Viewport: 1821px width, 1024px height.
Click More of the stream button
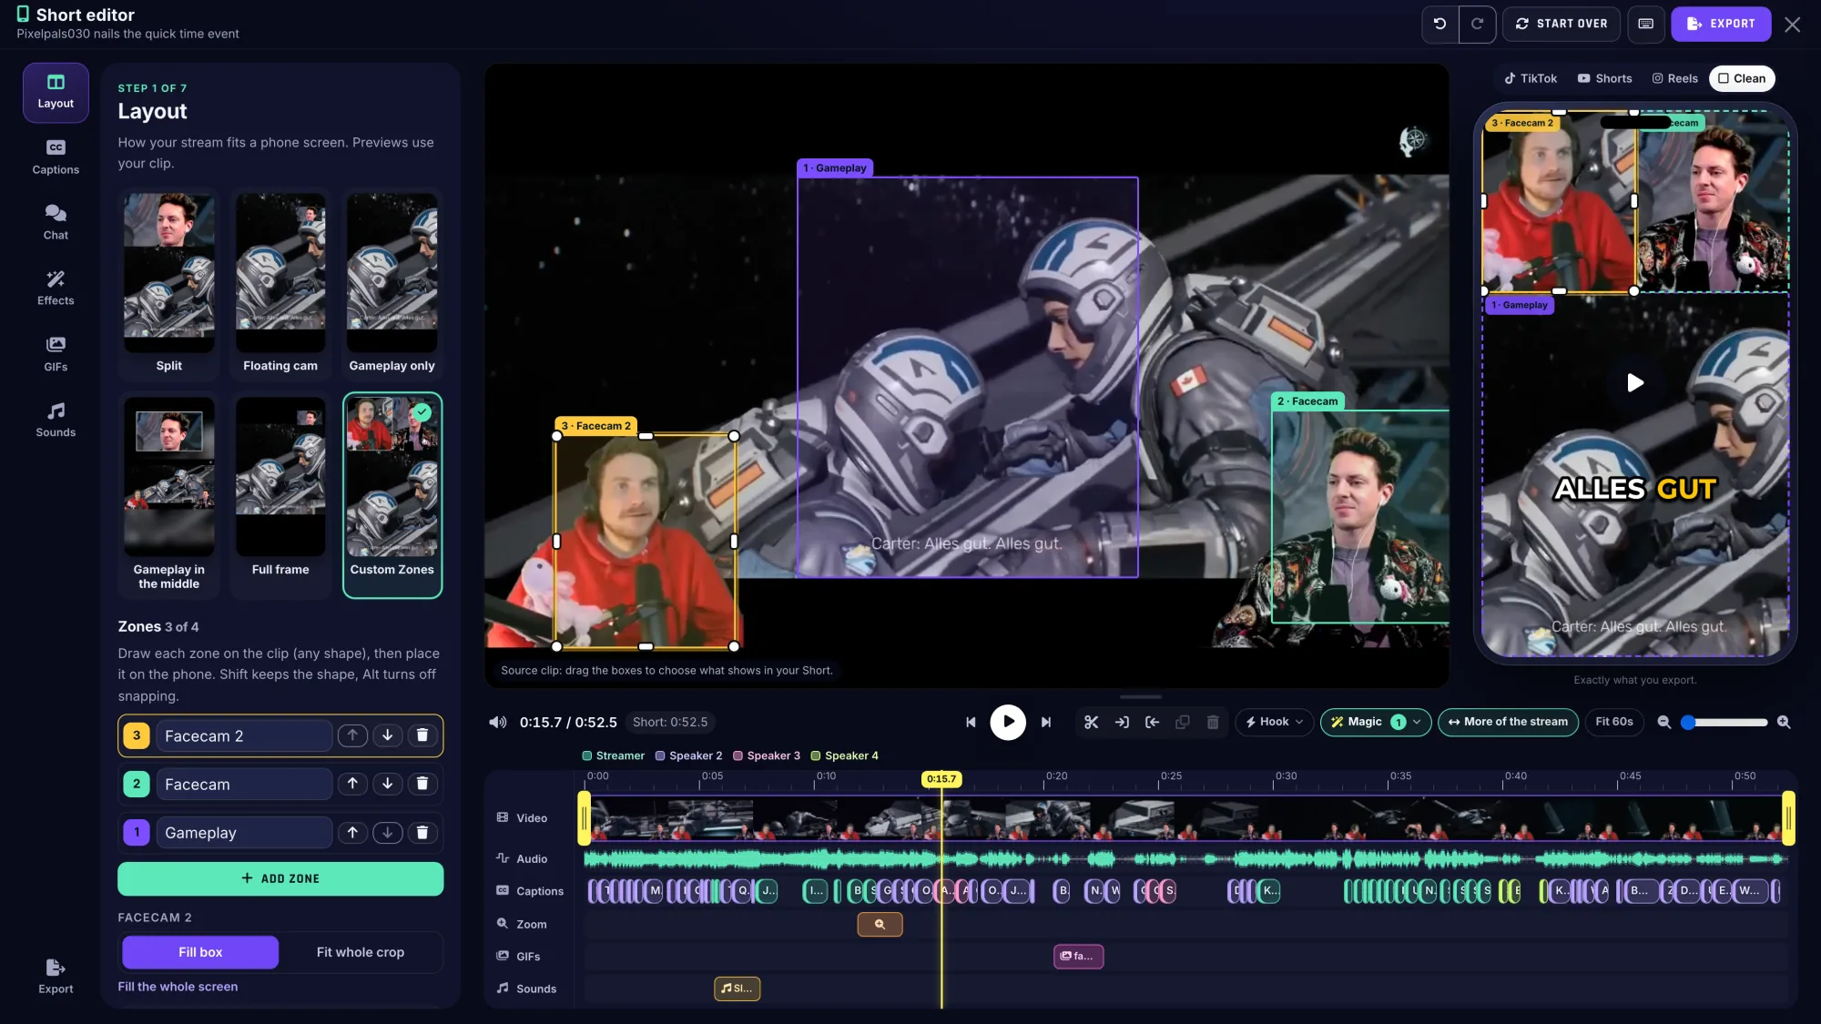(x=1508, y=723)
